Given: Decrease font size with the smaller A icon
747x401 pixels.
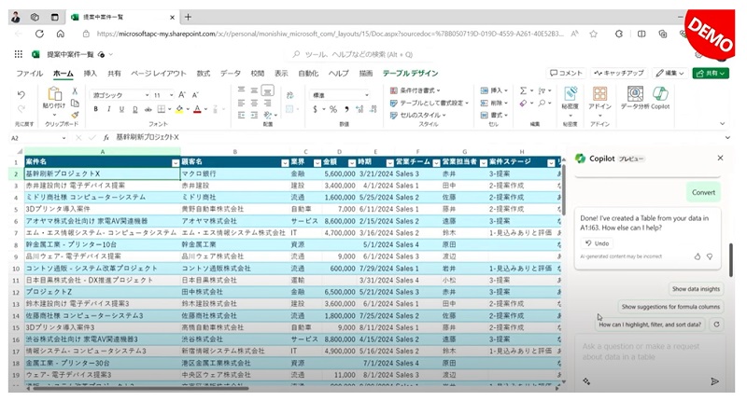Looking at the screenshot, I should (195, 95).
